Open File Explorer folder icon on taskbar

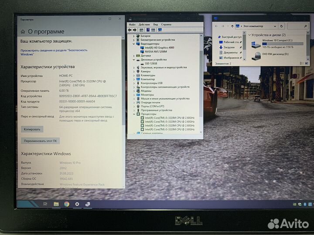[56, 204]
